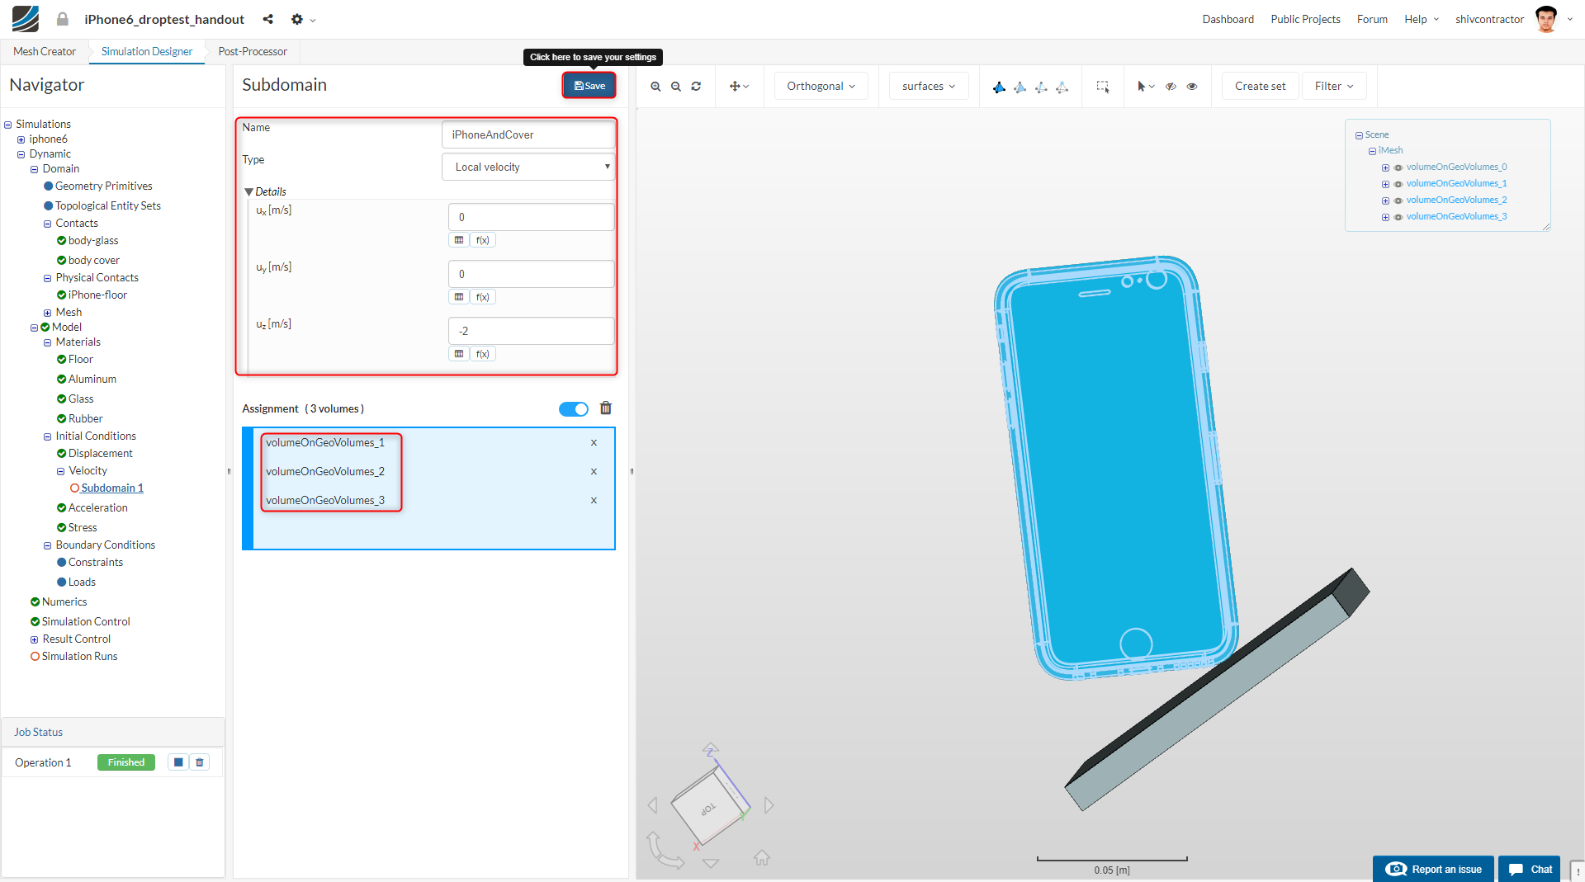The image size is (1585, 882).
Task: Delete Operation 1 job
Action: [200, 762]
